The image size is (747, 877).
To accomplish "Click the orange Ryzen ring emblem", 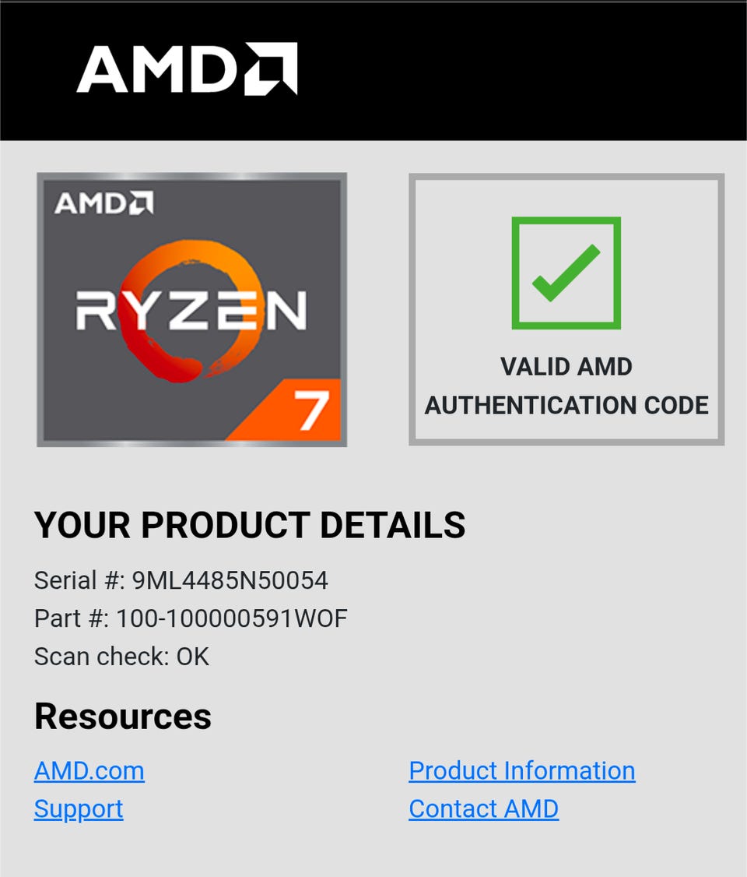I will click(191, 312).
